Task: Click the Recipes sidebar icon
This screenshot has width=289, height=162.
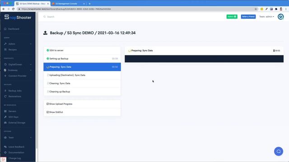Action: pyautogui.click(x=5, y=49)
